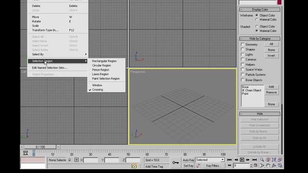Screen dimensions: 308x173
Task: Click the object color swatch
Action: 279,2
